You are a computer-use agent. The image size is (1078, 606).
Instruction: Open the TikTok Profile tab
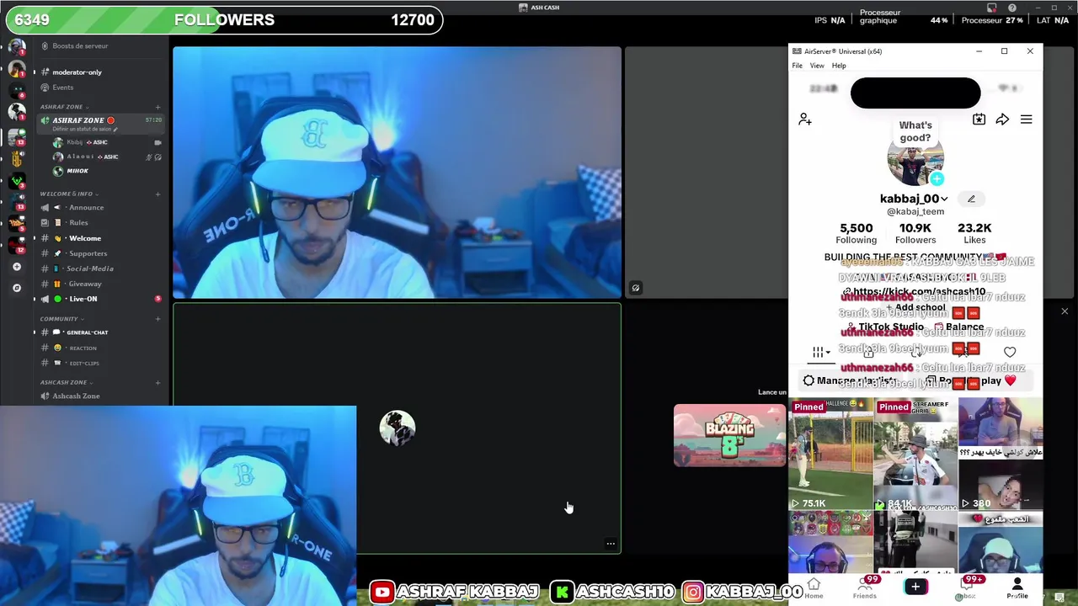(x=1017, y=587)
